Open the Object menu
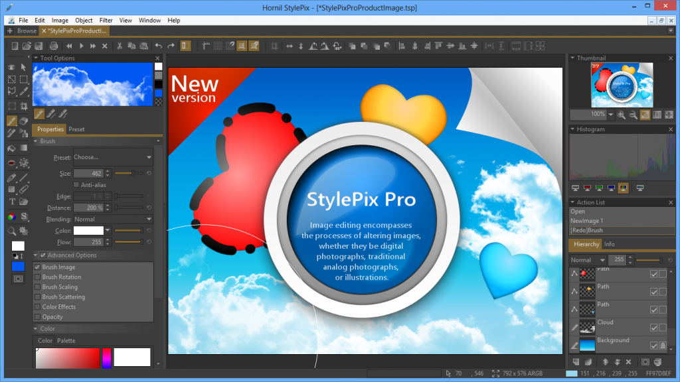The image size is (680, 382). (x=84, y=21)
